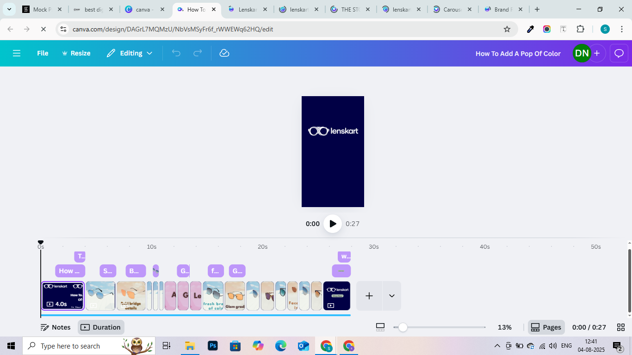The width and height of the screenshot is (632, 355).
Task: Click the zoom slider handle
Action: coord(403,327)
